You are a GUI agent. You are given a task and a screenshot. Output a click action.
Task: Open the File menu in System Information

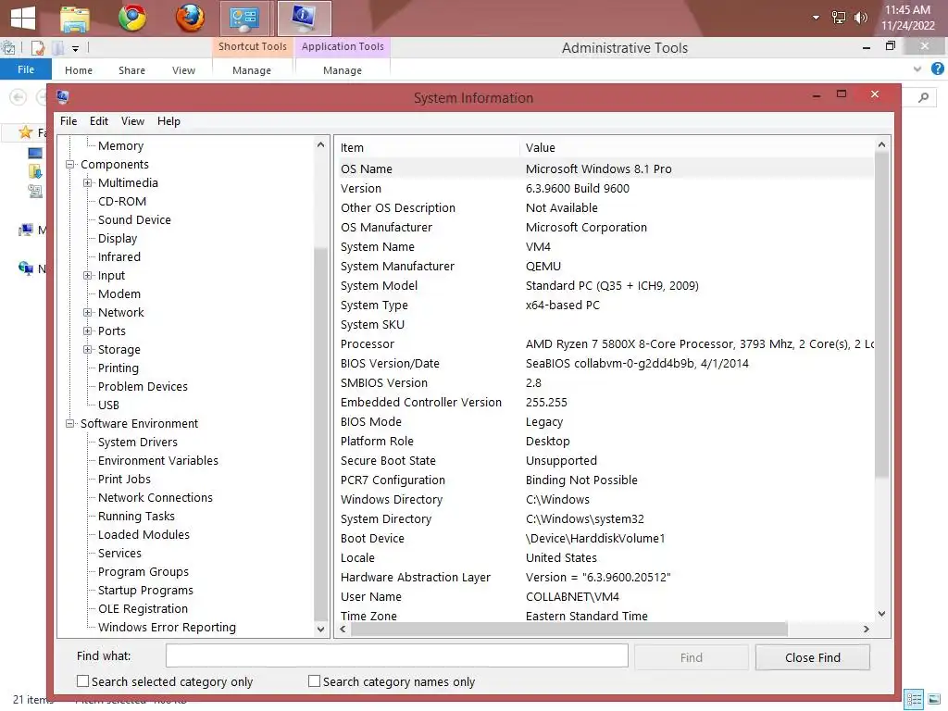pyautogui.click(x=69, y=121)
